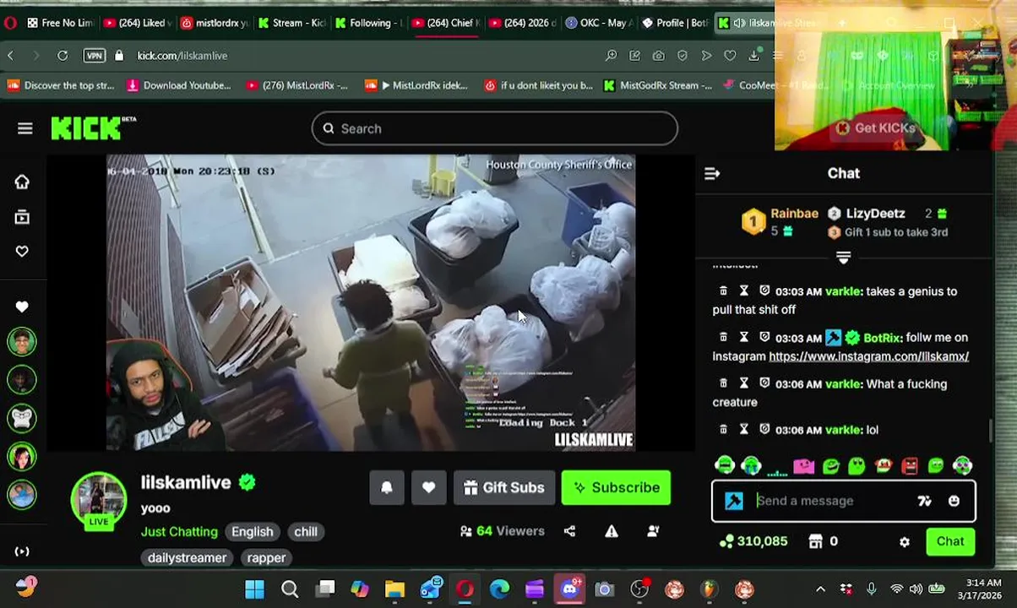1017x608 pixels.
Task: Reload the page in Opera
Action: 63,56
